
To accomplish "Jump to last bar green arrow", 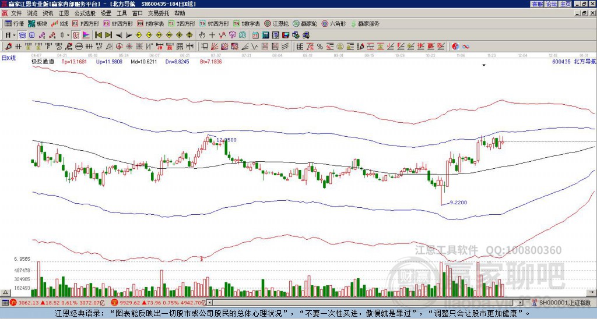I will [x=108, y=36].
